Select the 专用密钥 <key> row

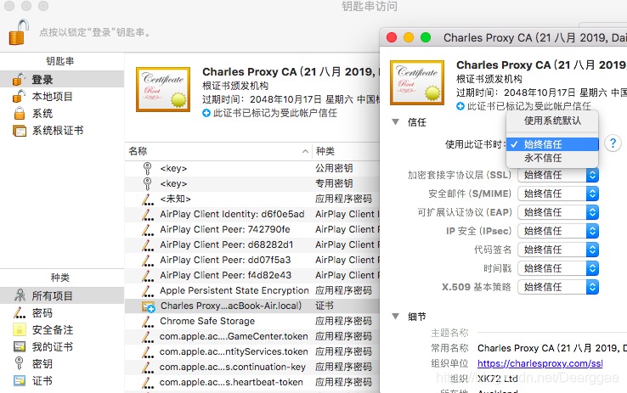tap(252, 183)
